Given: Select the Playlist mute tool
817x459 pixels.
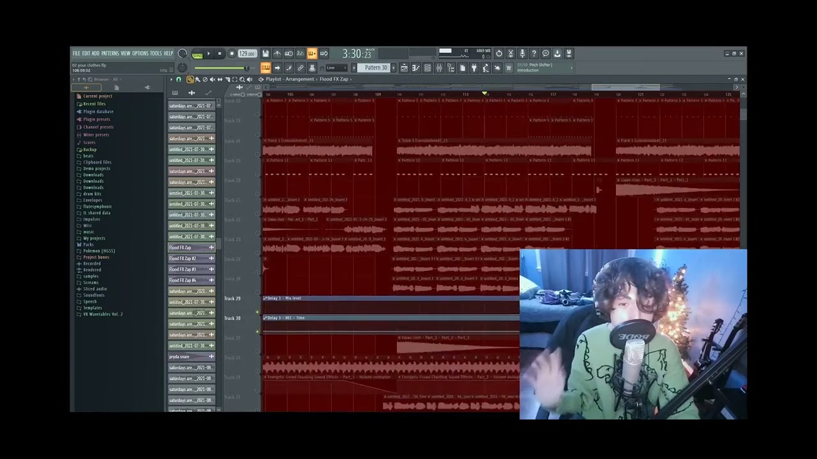Looking at the screenshot, I should pos(213,79).
